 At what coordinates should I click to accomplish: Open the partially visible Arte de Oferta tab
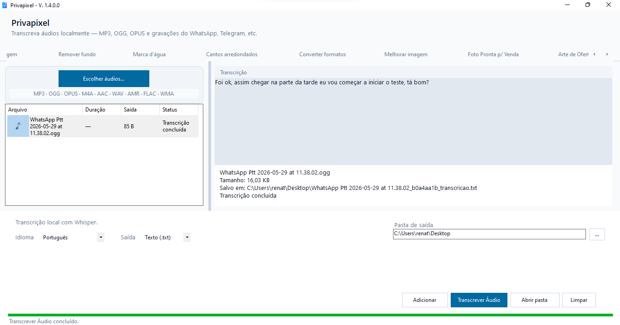pyautogui.click(x=573, y=54)
